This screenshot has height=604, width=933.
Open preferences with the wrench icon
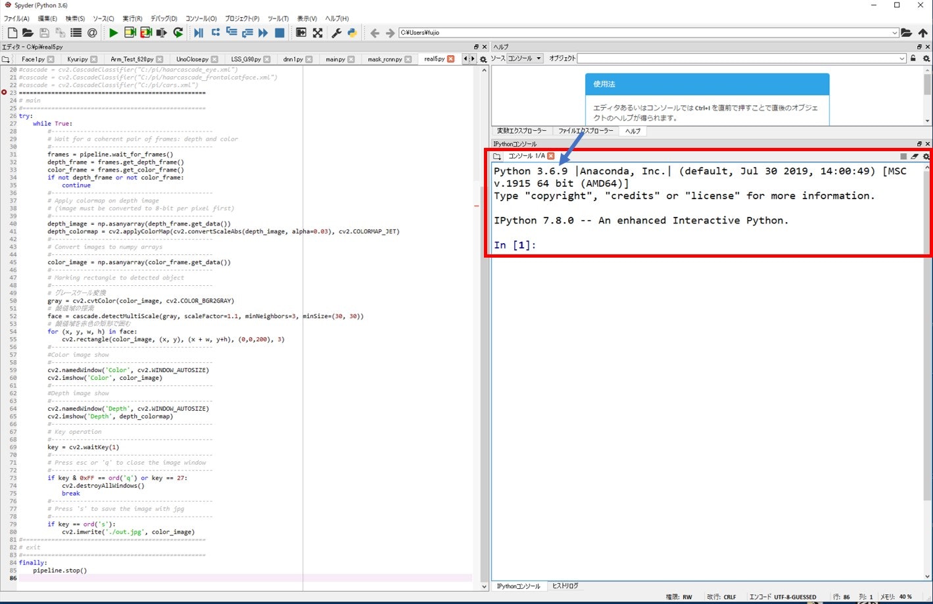[x=336, y=33]
